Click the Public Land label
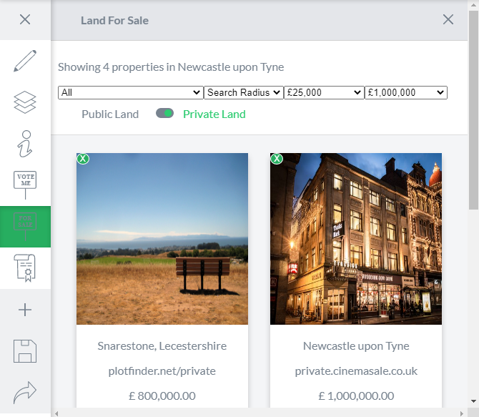479x417 pixels. pos(110,114)
